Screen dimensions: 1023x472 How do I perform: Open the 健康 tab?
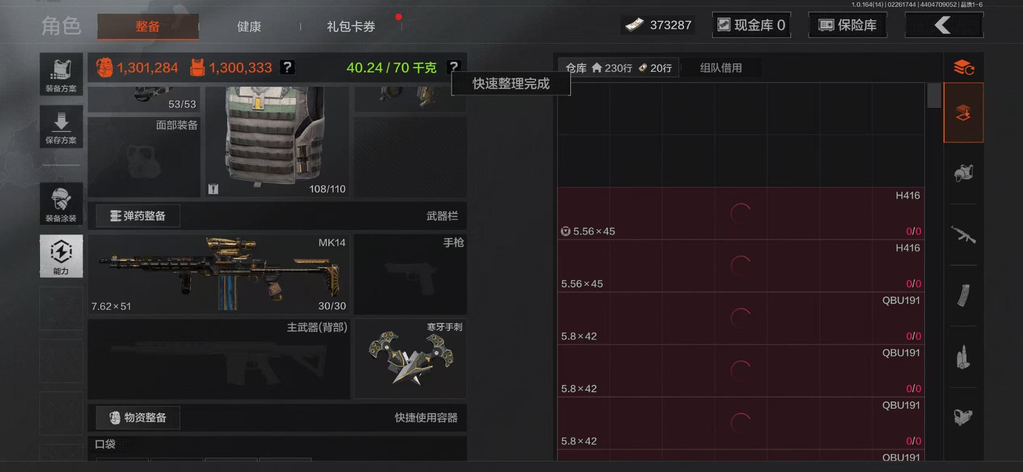[x=249, y=27]
